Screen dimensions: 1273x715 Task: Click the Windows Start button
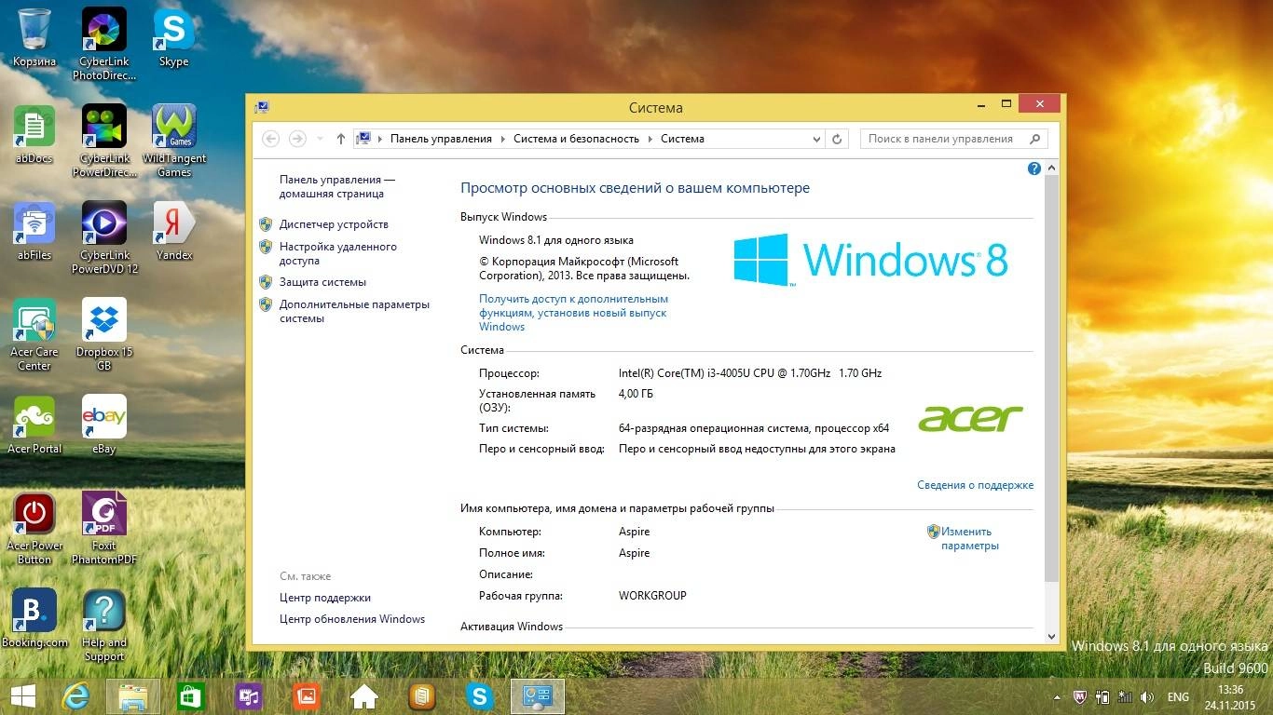[x=22, y=696]
